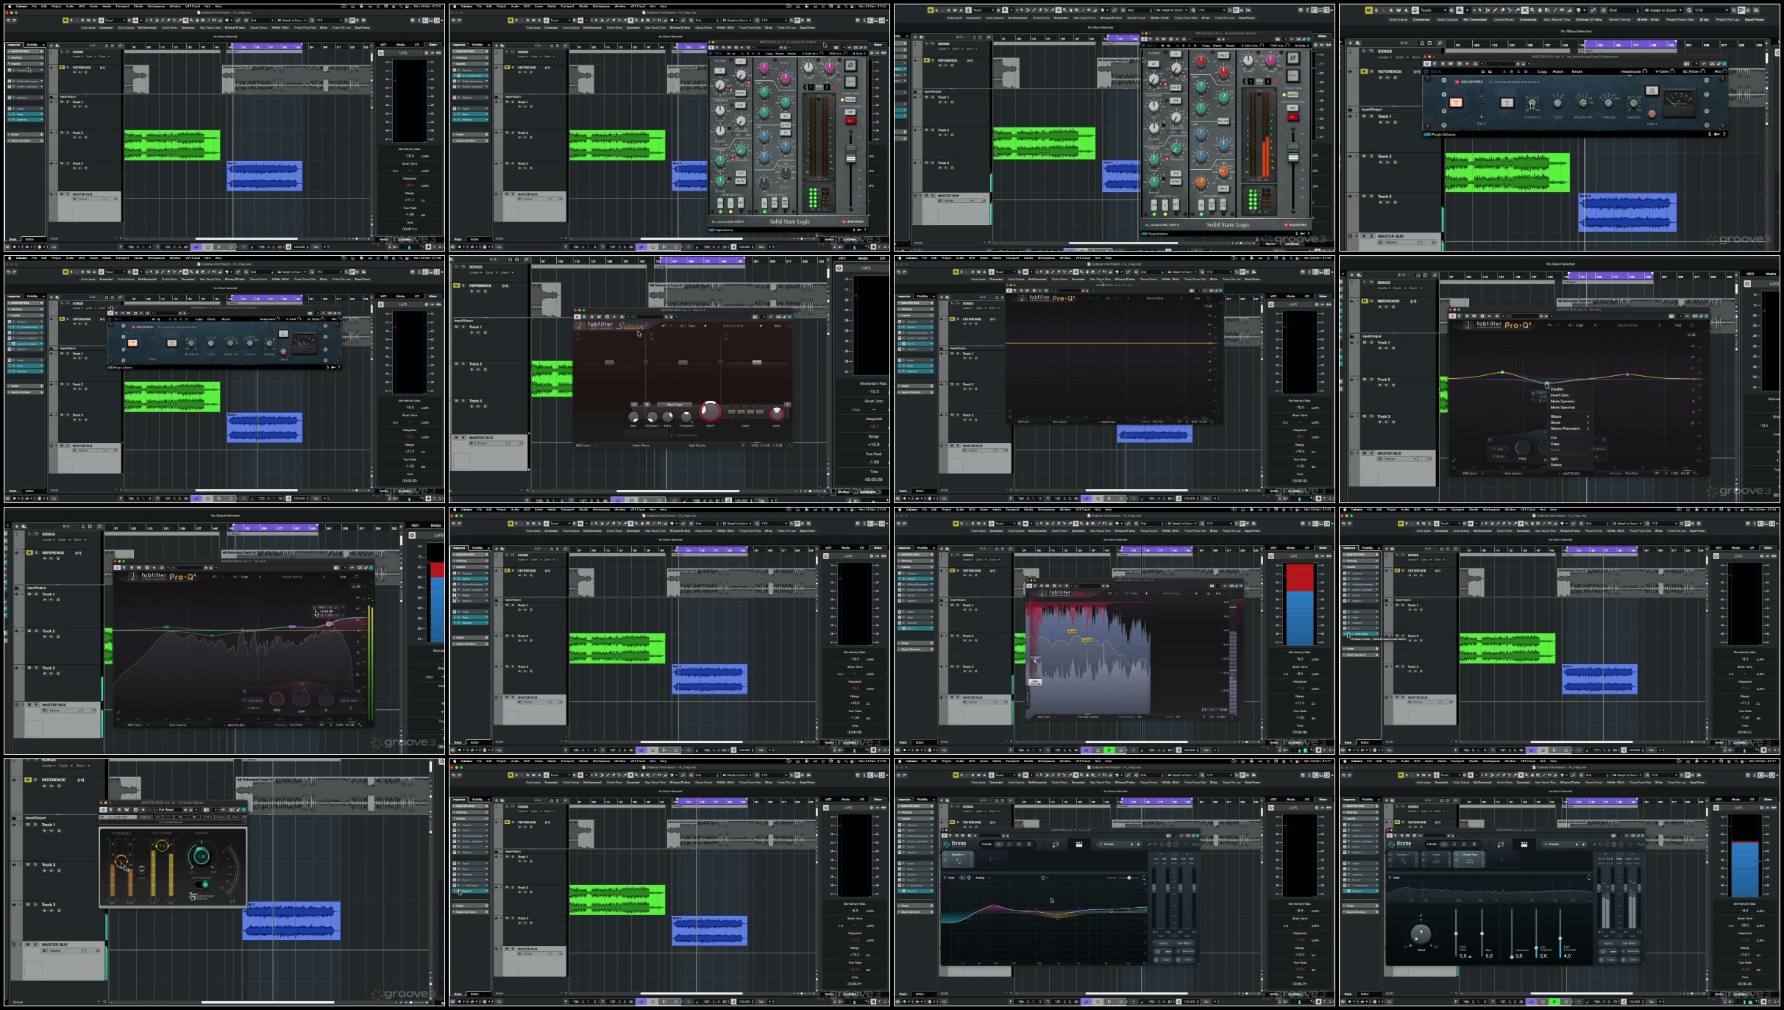Click Pro-Q fullscreen icon in context menu frame
The image size is (1784, 1010).
(x=1692, y=325)
